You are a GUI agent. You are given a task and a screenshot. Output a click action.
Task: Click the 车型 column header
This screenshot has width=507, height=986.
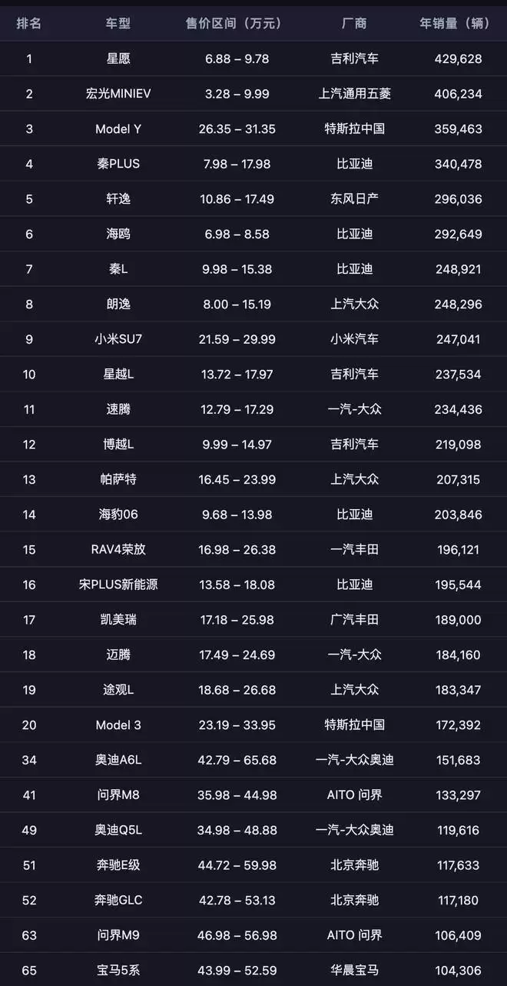(x=118, y=23)
